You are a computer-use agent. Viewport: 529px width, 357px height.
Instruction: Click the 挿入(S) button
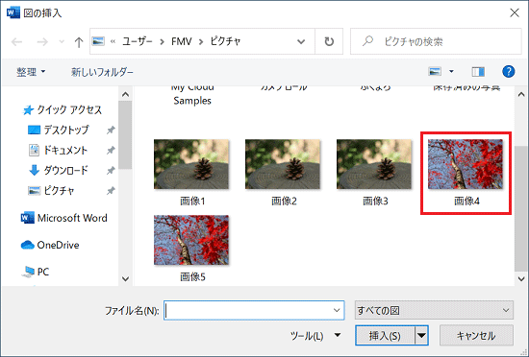tap(385, 336)
